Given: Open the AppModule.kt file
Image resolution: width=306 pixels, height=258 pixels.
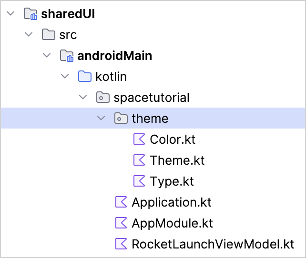Looking at the screenshot, I should point(173,223).
